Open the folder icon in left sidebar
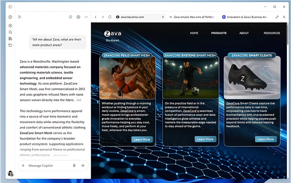This screenshot has height=183, width=291. pos(10,45)
